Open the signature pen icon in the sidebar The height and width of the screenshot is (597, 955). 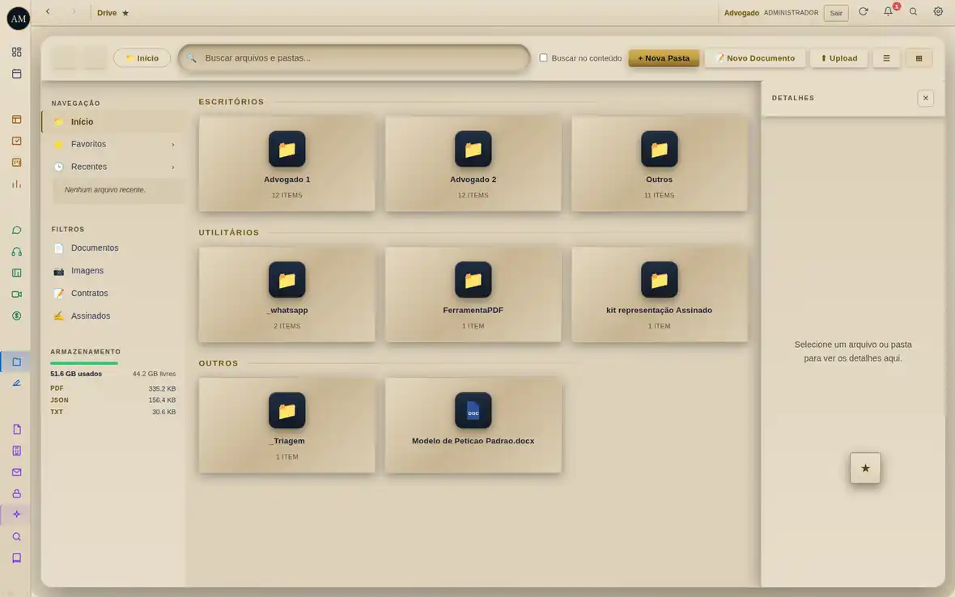16,383
